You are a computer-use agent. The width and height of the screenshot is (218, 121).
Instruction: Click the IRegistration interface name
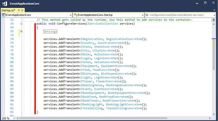coord(92,39)
